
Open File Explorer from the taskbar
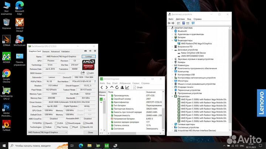coord(89,146)
